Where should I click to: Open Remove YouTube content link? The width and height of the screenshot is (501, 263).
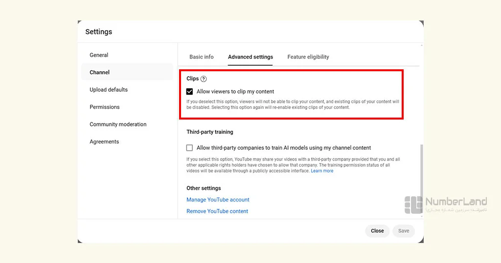[217, 211]
